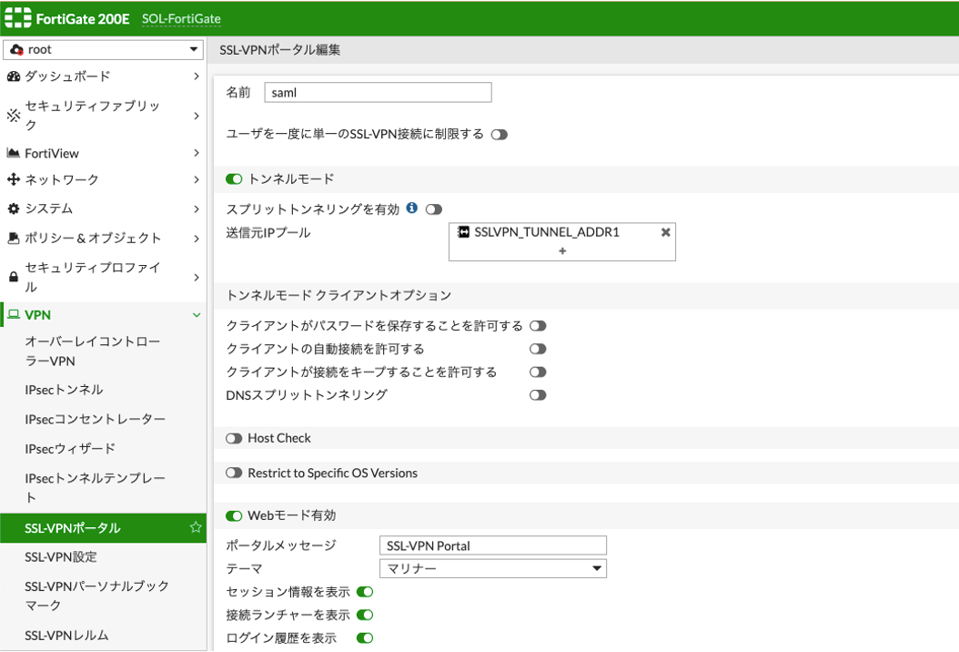The width and height of the screenshot is (959, 652).
Task: Expand ダッシュボード menu chevron
Action: click(x=197, y=76)
